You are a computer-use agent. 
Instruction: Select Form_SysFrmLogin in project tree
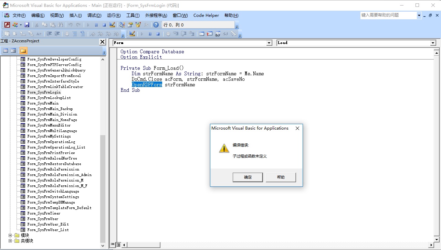point(44,92)
